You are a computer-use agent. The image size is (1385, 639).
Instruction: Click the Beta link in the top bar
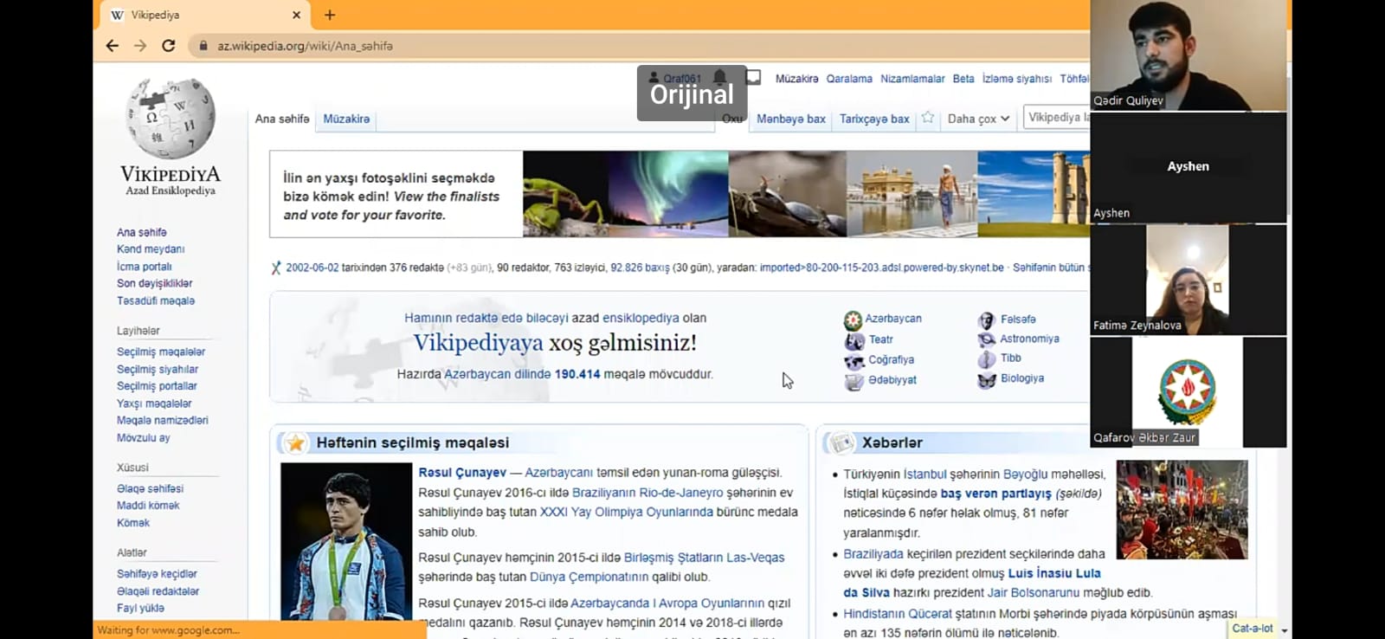click(963, 79)
